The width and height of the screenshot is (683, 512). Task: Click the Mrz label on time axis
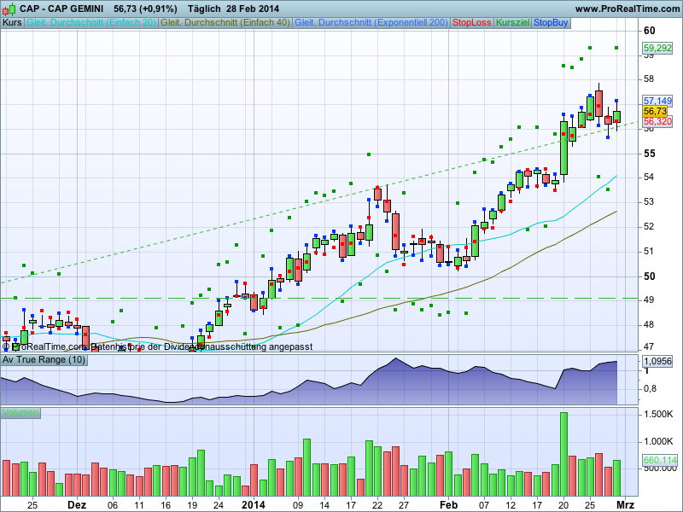[626, 505]
